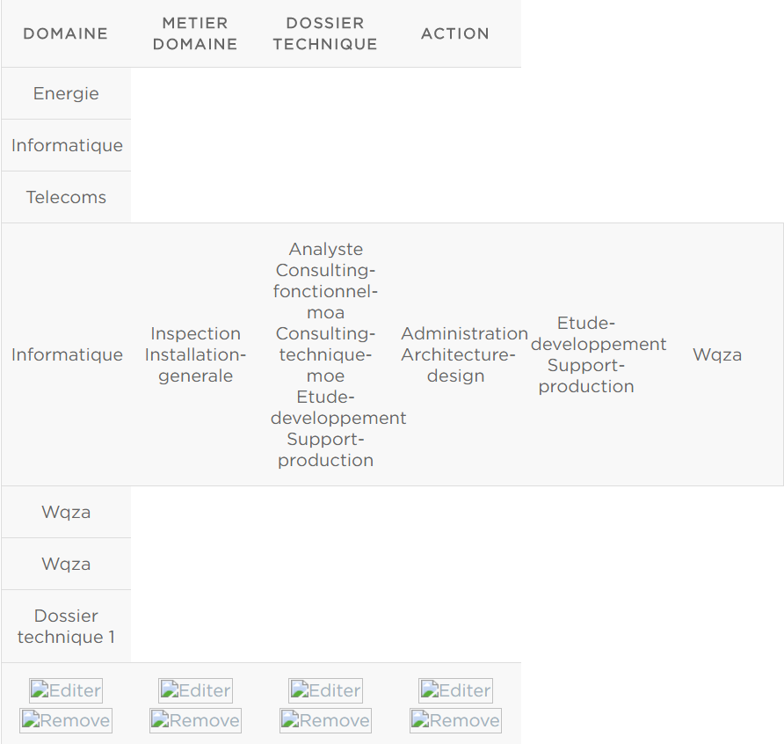This screenshot has height=744, width=784.
Task: Click the Remove icon under Metier Domaine column
Action: coord(195,720)
